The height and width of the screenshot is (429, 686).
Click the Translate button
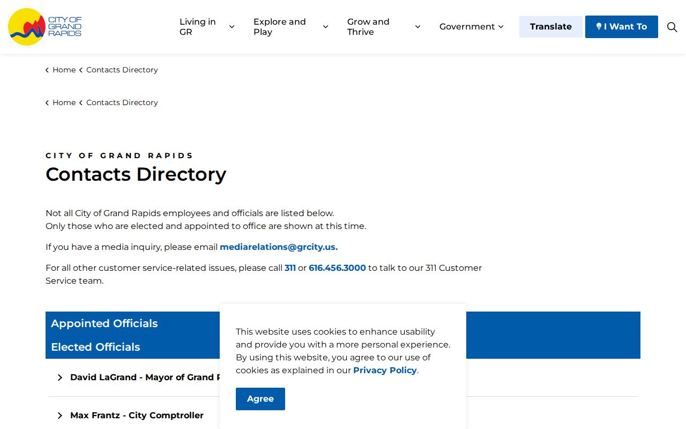tap(551, 27)
